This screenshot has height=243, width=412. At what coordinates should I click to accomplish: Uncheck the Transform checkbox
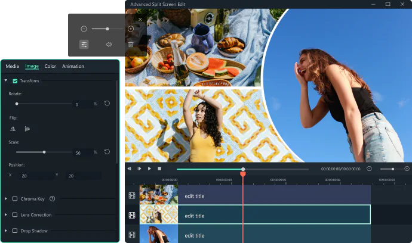[15, 81]
